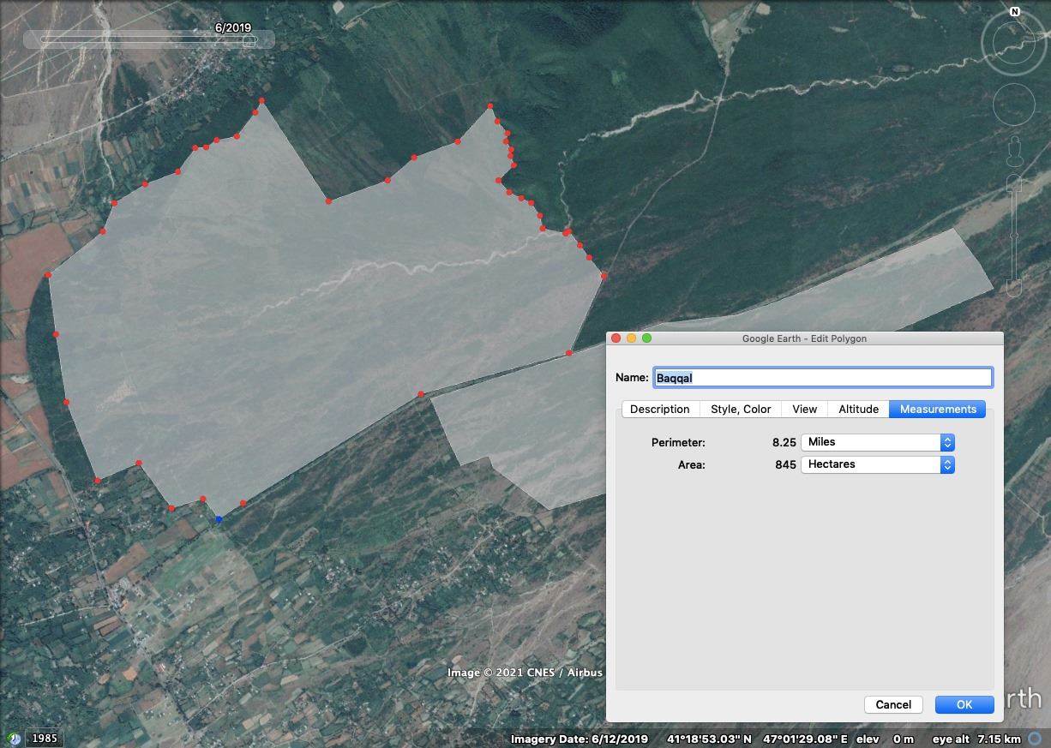Screen dimensions: 1051x748
Task: Open historical imagery clock icon
Action: coord(14,738)
